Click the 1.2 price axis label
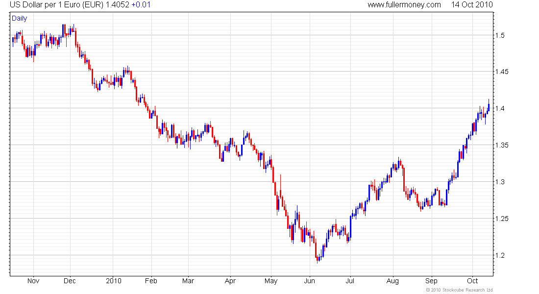 click(x=500, y=255)
